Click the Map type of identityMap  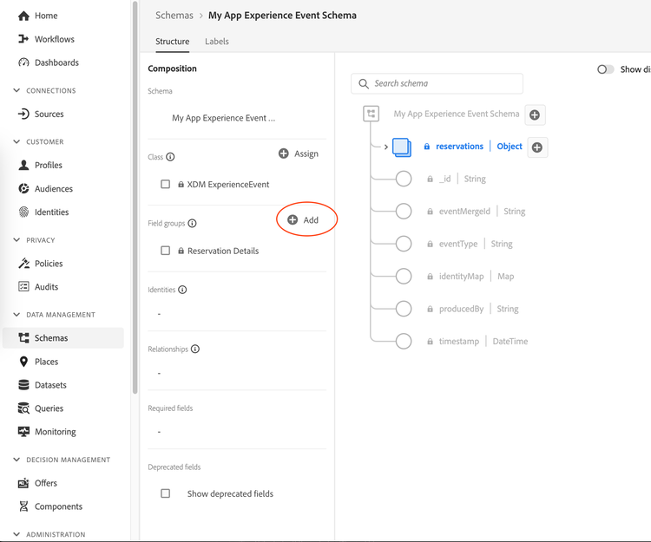(x=506, y=276)
